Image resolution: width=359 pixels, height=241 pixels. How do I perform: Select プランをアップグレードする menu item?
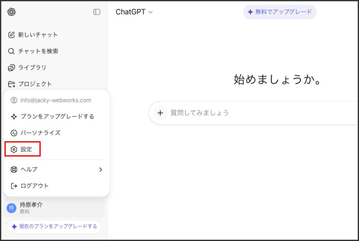(57, 117)
